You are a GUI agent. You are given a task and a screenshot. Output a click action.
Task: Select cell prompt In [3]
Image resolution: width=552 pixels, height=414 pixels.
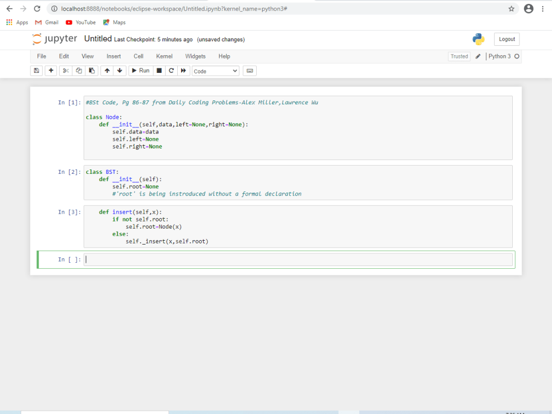[x=70, y=212]
